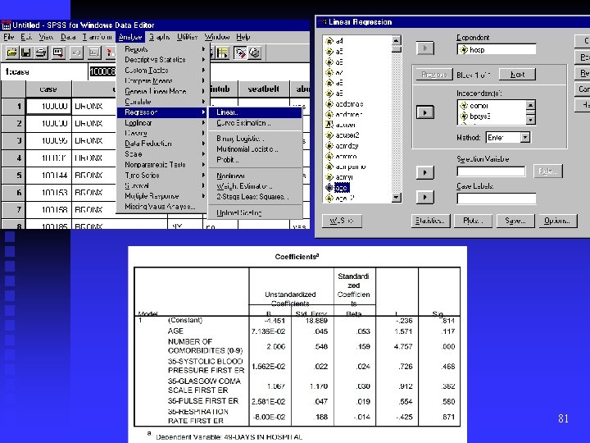The image size is (590, 443).
Task: Click the table-grid icon left of Value Labels
Action: point(222,53)
